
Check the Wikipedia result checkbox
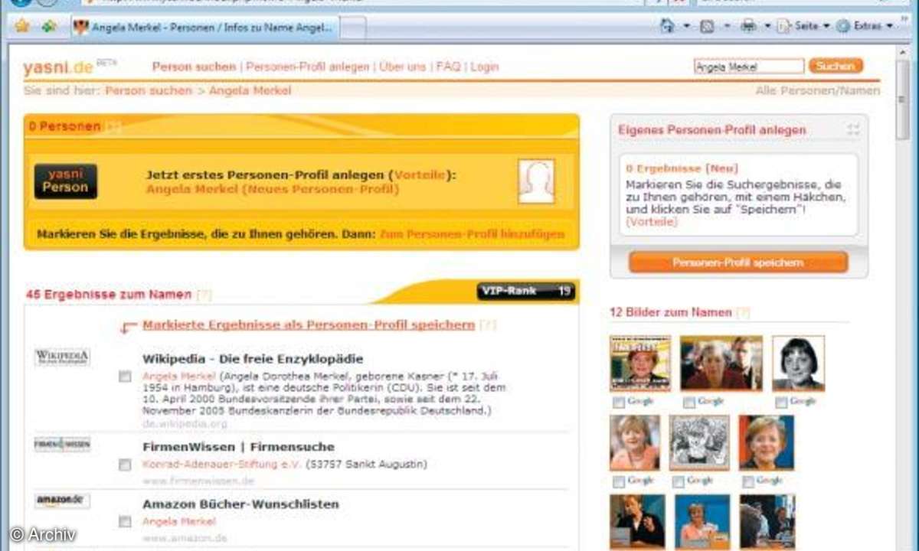pyautogui.click(x=125, y=377)
